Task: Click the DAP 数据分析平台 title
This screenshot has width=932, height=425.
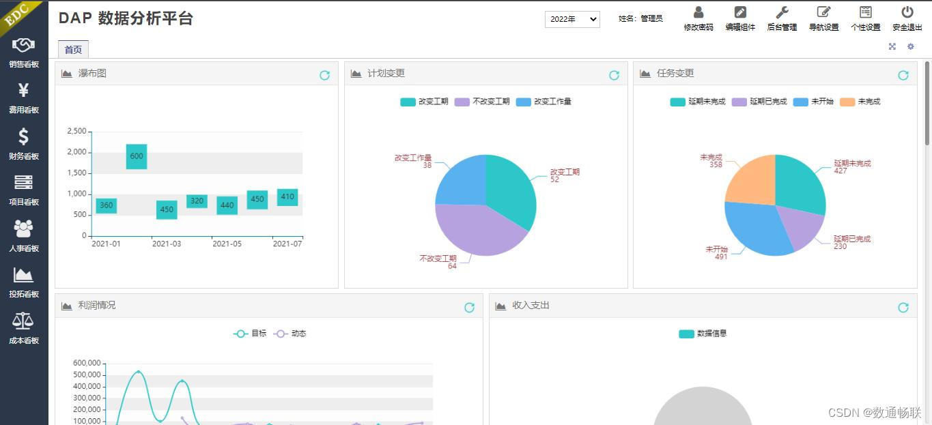Action: pos(126,18)
